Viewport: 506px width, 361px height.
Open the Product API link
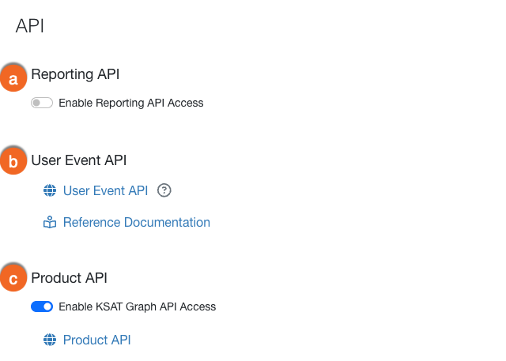(x=96, y=340)
